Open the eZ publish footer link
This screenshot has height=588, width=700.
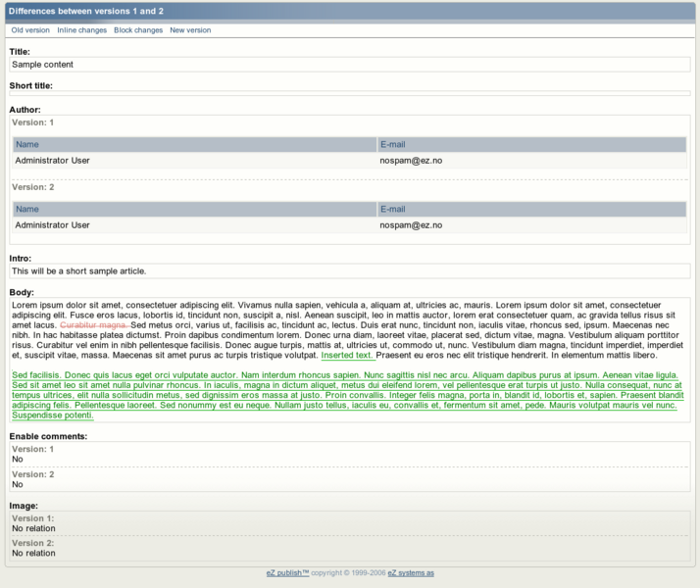(287, 572)
